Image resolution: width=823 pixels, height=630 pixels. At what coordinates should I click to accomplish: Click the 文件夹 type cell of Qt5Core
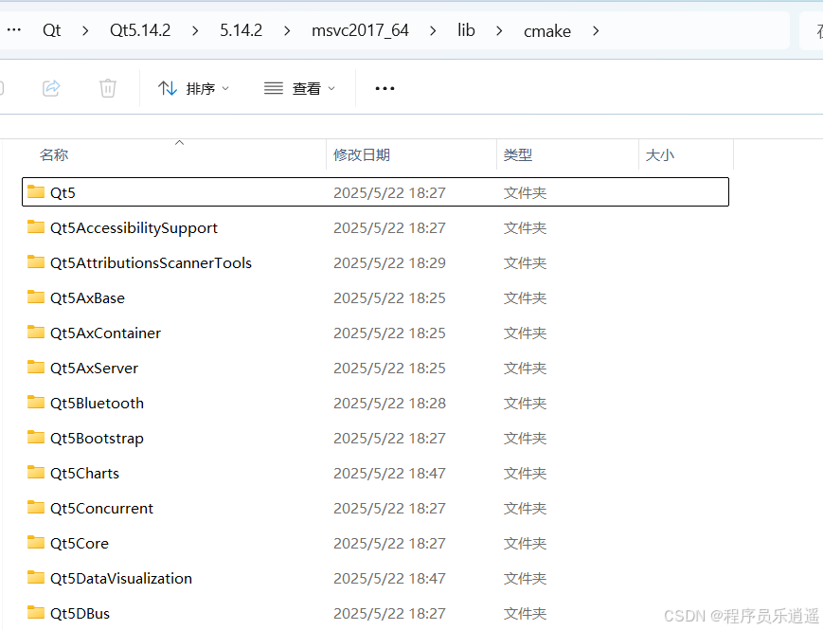[x=525, y=544]
